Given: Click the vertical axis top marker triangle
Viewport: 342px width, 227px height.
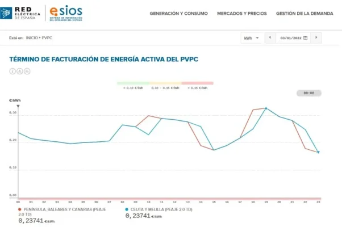Looking at the screenshot, I should 18,106.
